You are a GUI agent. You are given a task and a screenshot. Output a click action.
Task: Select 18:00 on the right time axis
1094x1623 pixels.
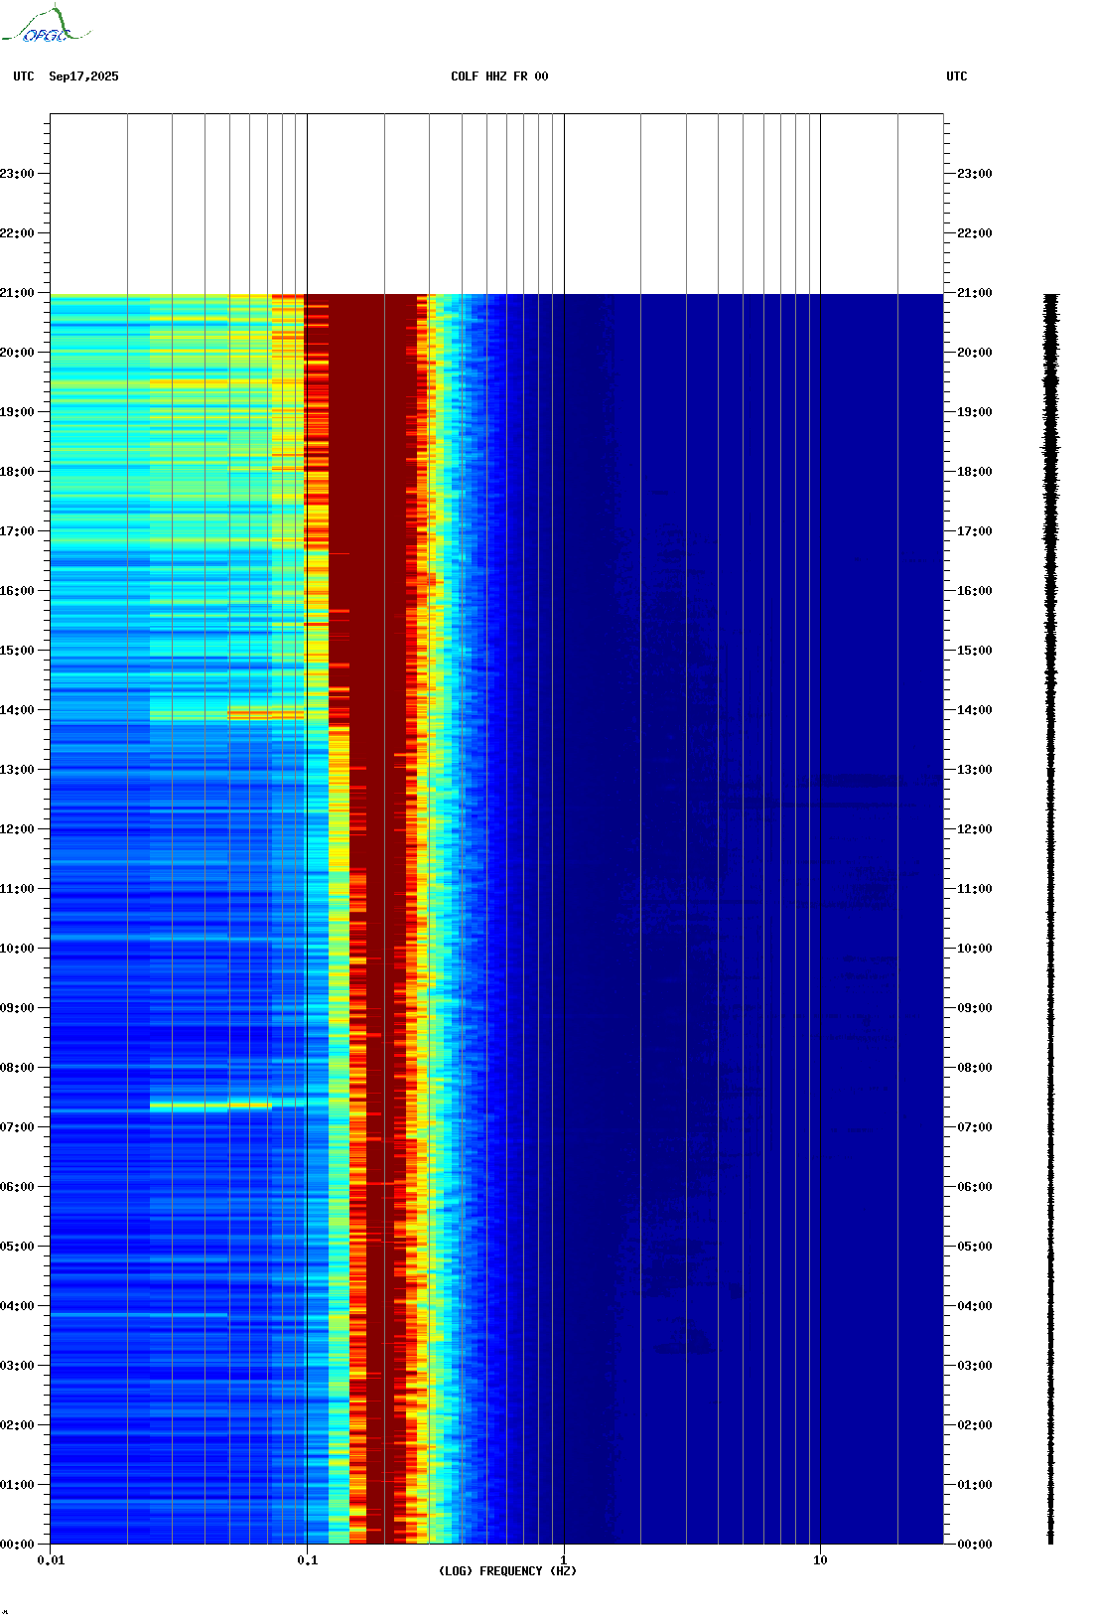coord(975,472)
